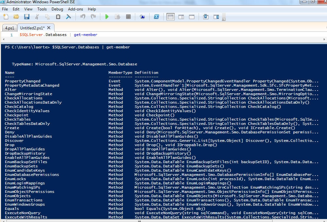Click the Clear Output Pane icon
This screenshot has height=222, width=327.
68,17
